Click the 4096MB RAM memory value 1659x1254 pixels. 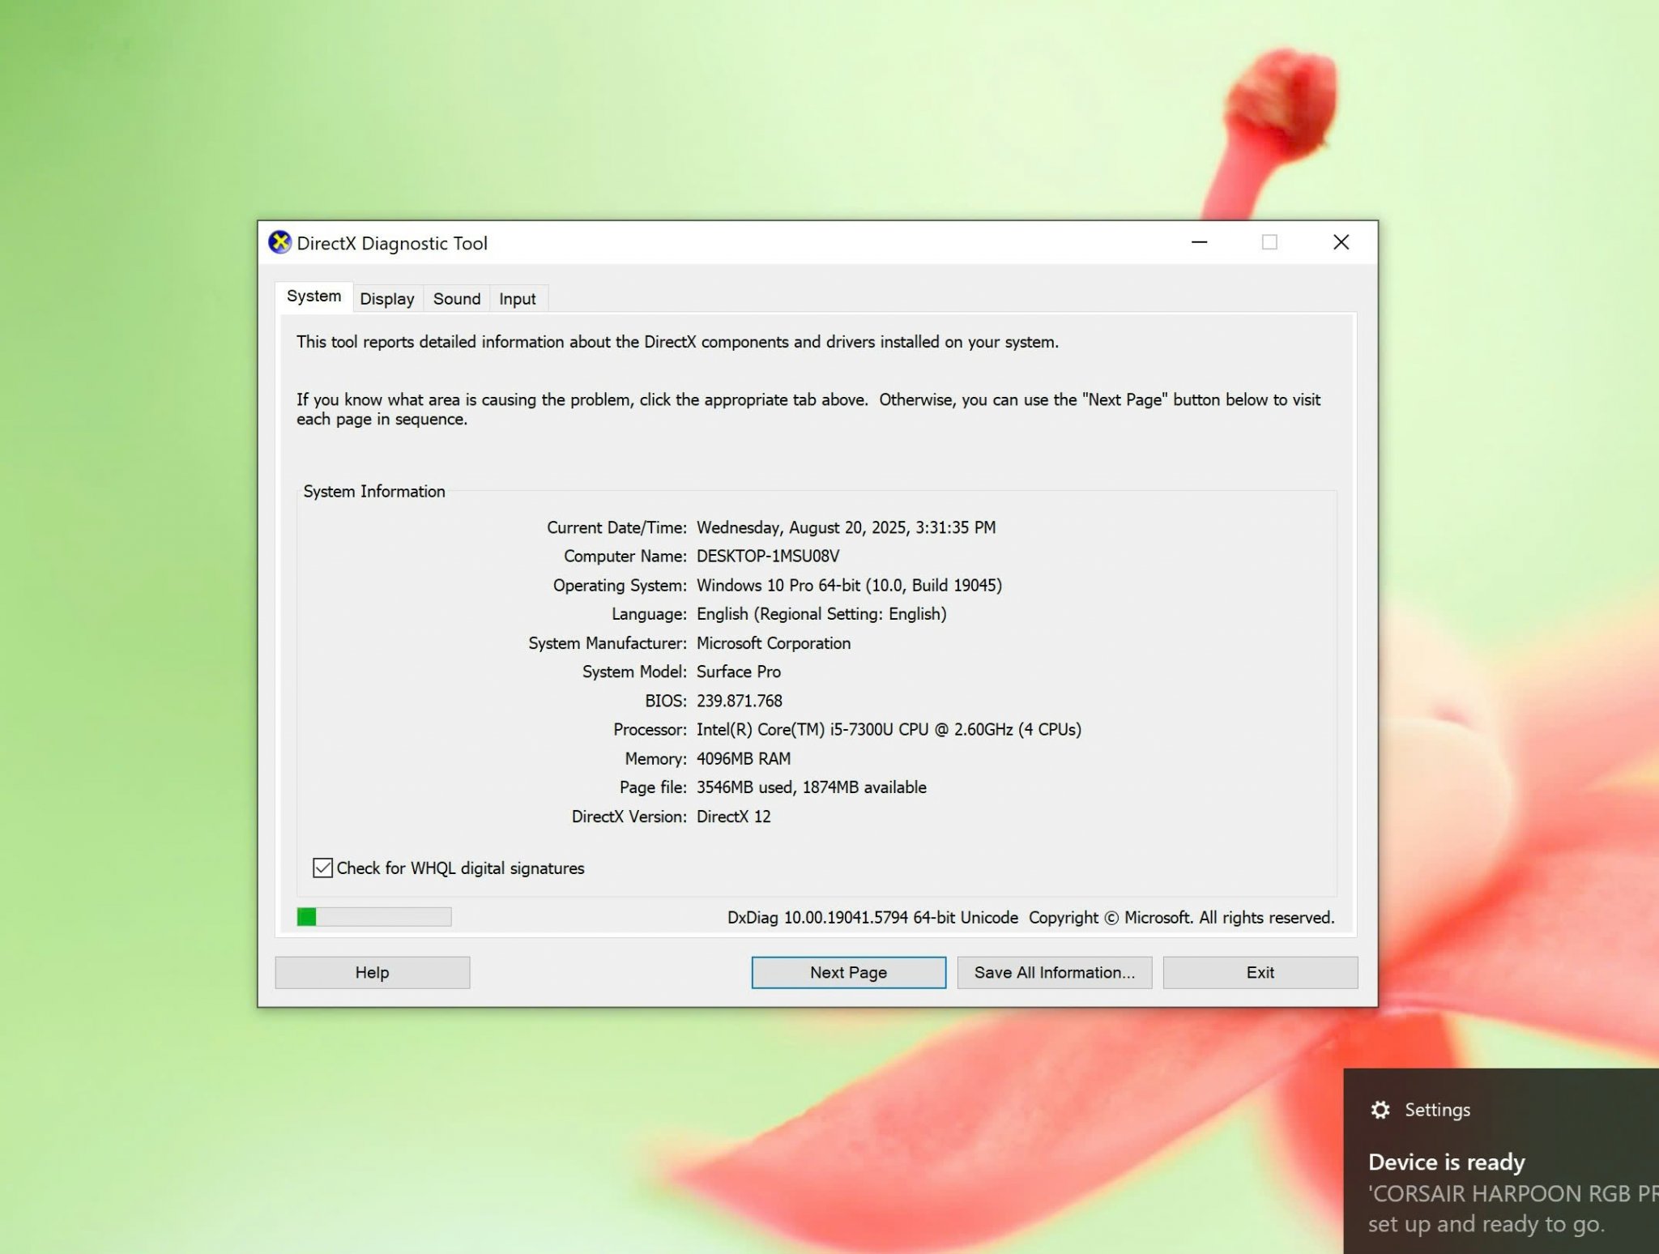tap(743, 759)
